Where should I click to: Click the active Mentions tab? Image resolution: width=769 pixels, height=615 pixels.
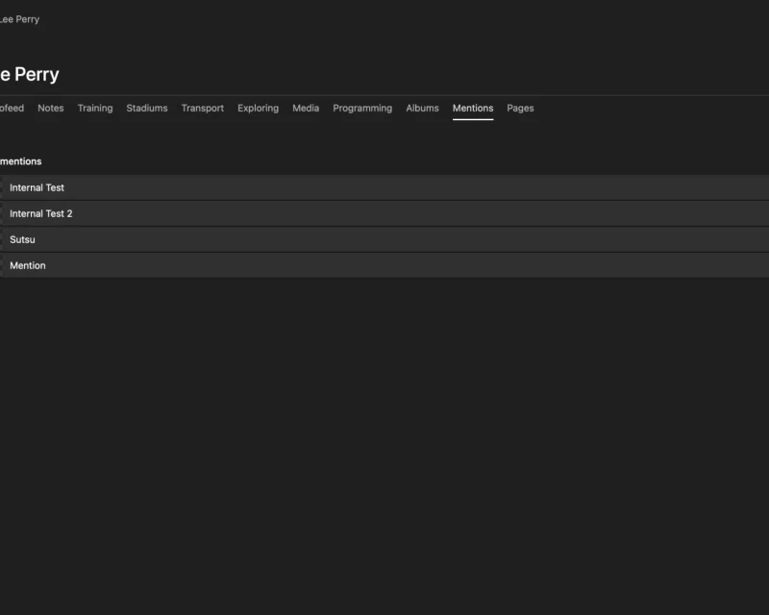tap(473, 109)
